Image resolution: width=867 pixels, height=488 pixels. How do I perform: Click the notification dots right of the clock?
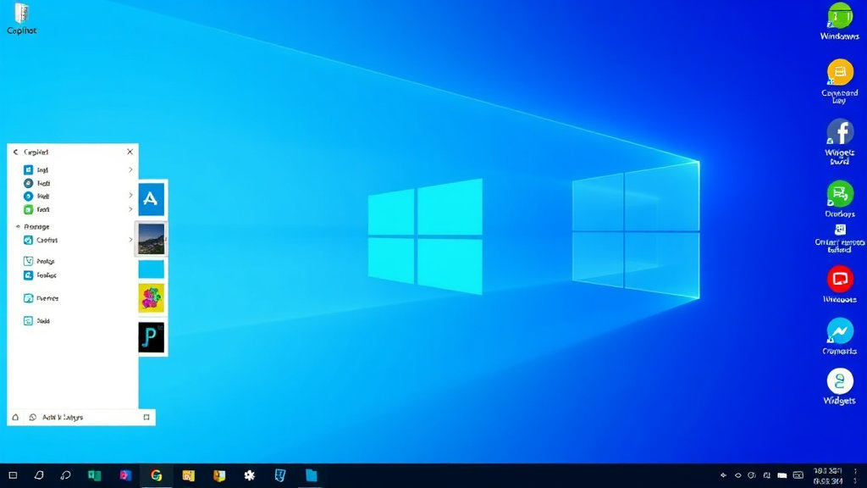[855, 476]
